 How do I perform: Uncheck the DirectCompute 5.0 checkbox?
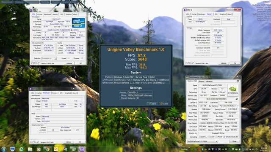click(224, 137)
